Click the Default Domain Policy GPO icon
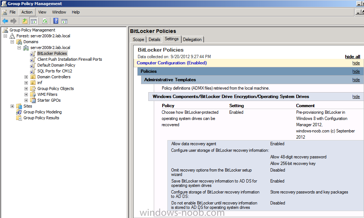 (x=33, y=65)
